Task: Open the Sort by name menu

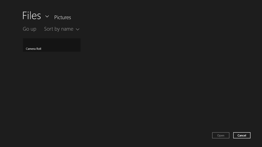Action: [61, 29]
